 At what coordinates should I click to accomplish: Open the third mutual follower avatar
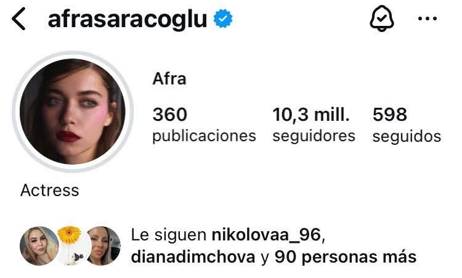[x=102, y=246]
